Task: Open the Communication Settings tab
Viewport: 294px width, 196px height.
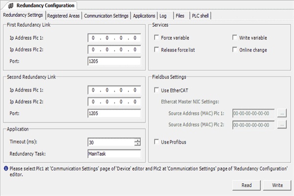Action: (106, 16)
